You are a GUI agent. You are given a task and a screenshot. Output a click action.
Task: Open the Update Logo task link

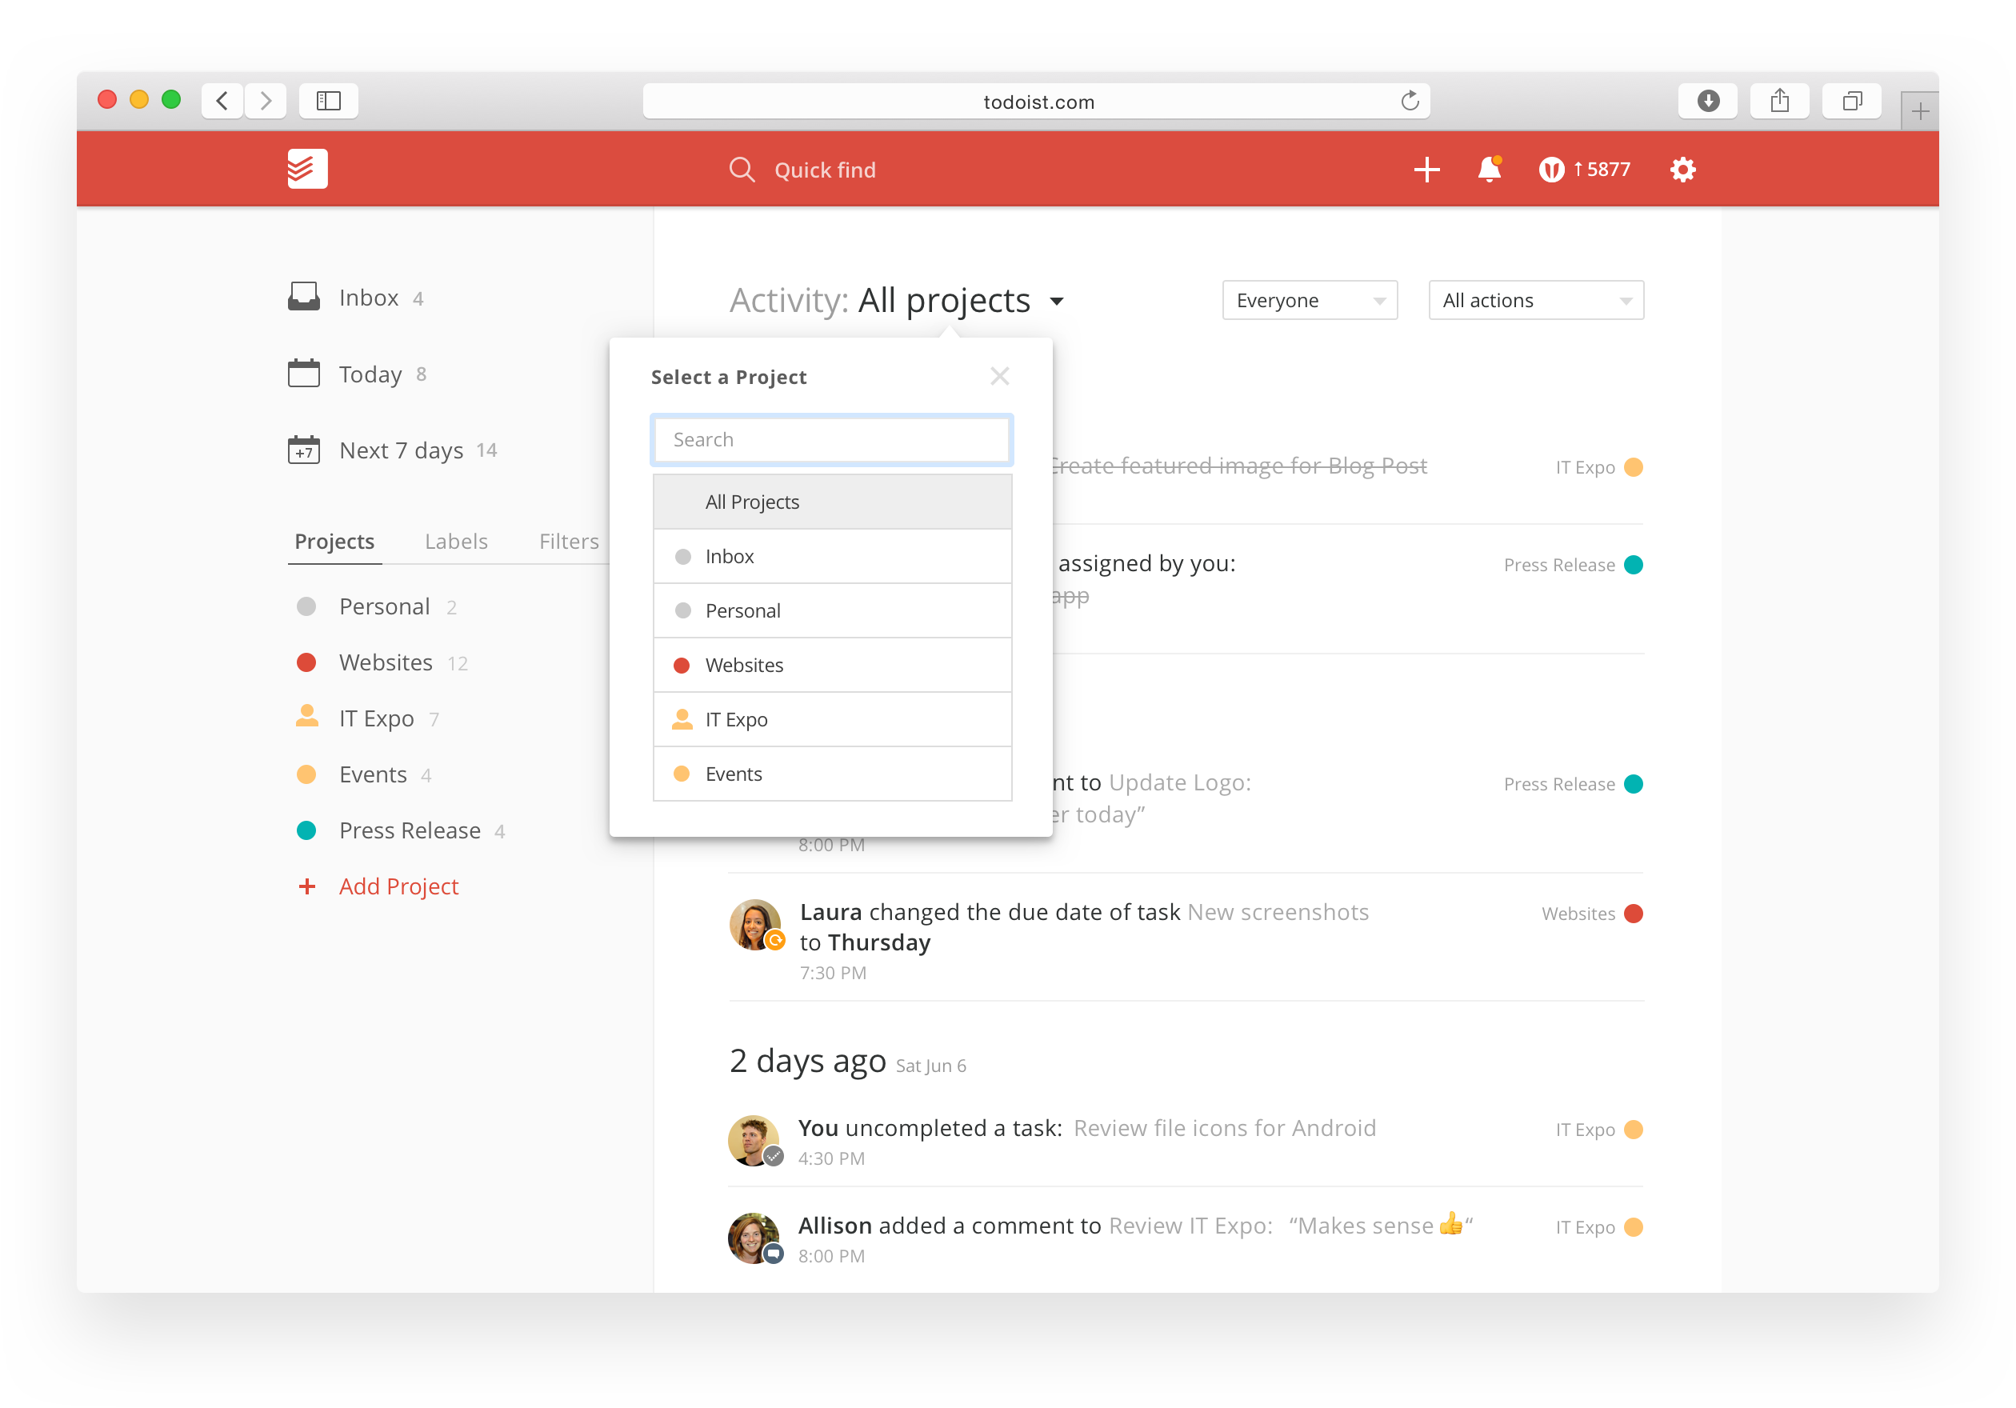tap(1179, 782)
